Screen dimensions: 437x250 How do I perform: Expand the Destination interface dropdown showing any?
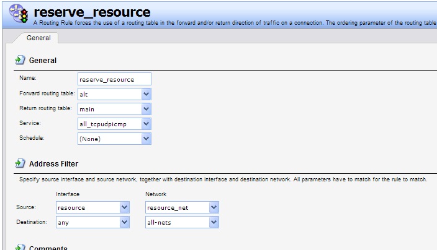pyautogui.click(x=124, y=222)
